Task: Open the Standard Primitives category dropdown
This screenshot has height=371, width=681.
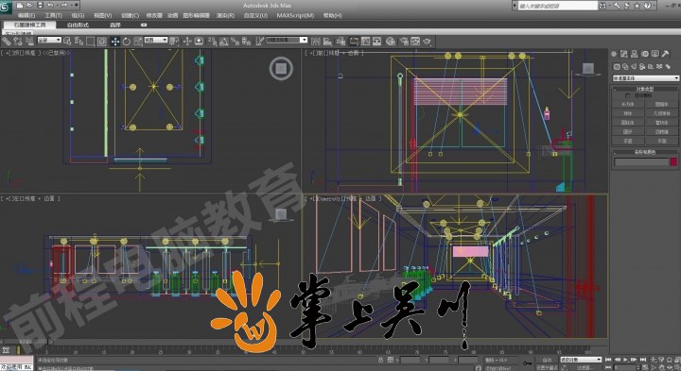Action: (646, 78)
